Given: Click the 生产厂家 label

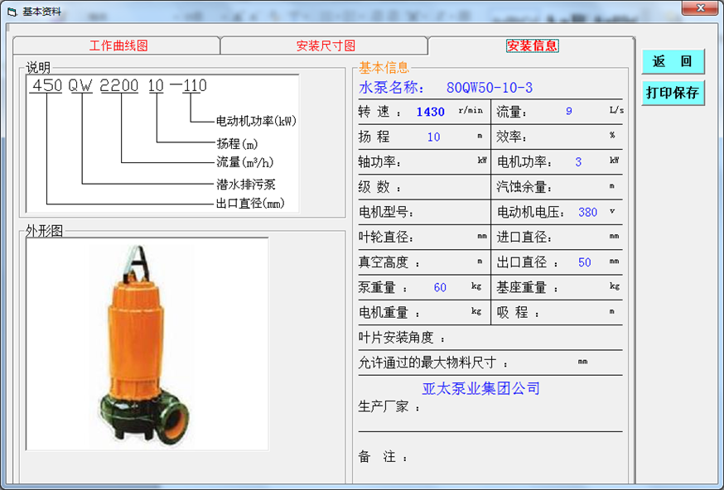Looking at the screenshot, I should [389, 406].
